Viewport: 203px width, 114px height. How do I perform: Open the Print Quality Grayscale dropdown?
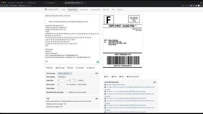pos(62,77)
